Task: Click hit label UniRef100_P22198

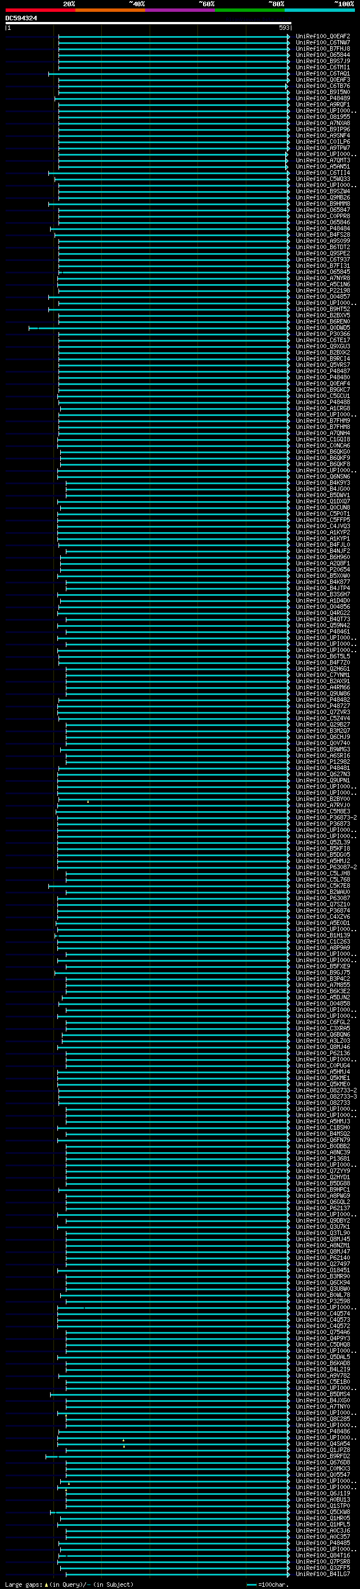Action: (x=323, y=290)
